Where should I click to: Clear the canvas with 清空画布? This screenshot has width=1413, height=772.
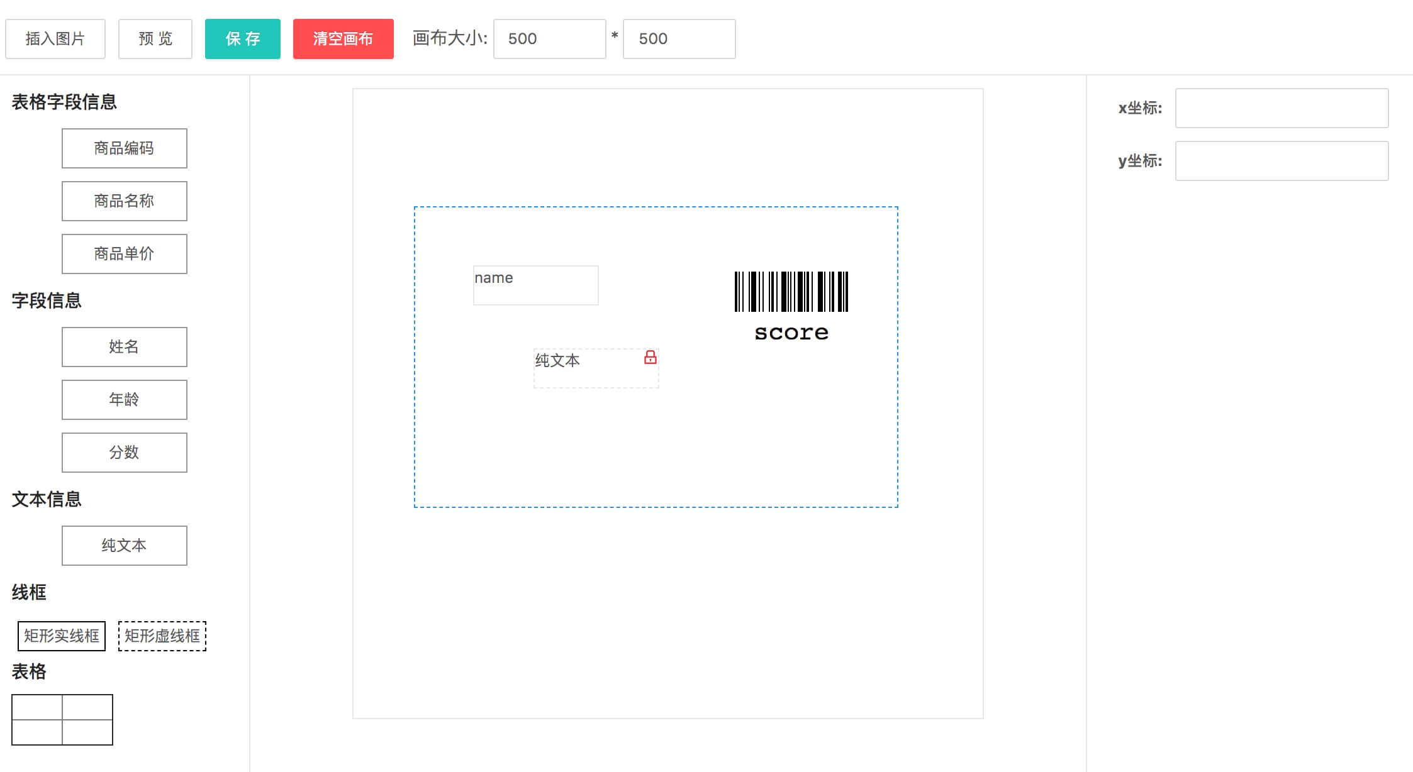coord(343,39)
